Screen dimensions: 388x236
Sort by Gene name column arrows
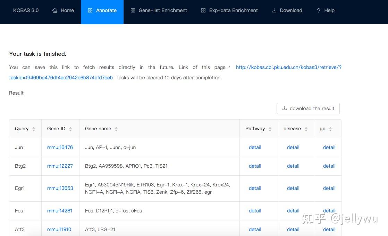116,129
